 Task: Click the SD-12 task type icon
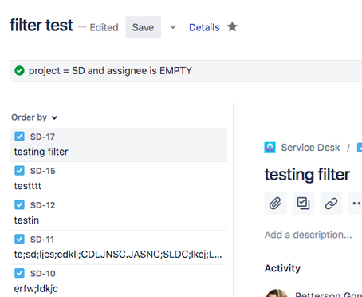(19, 205)
